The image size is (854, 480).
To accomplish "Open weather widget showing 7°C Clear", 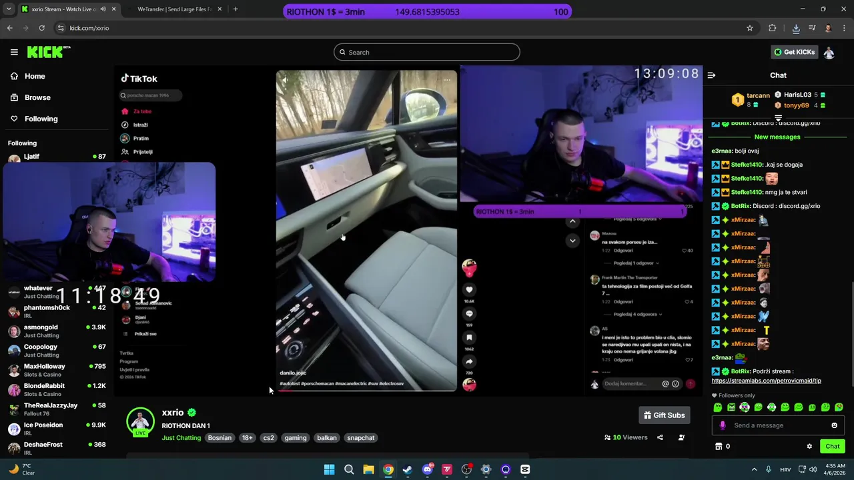I will click(21, 469).
